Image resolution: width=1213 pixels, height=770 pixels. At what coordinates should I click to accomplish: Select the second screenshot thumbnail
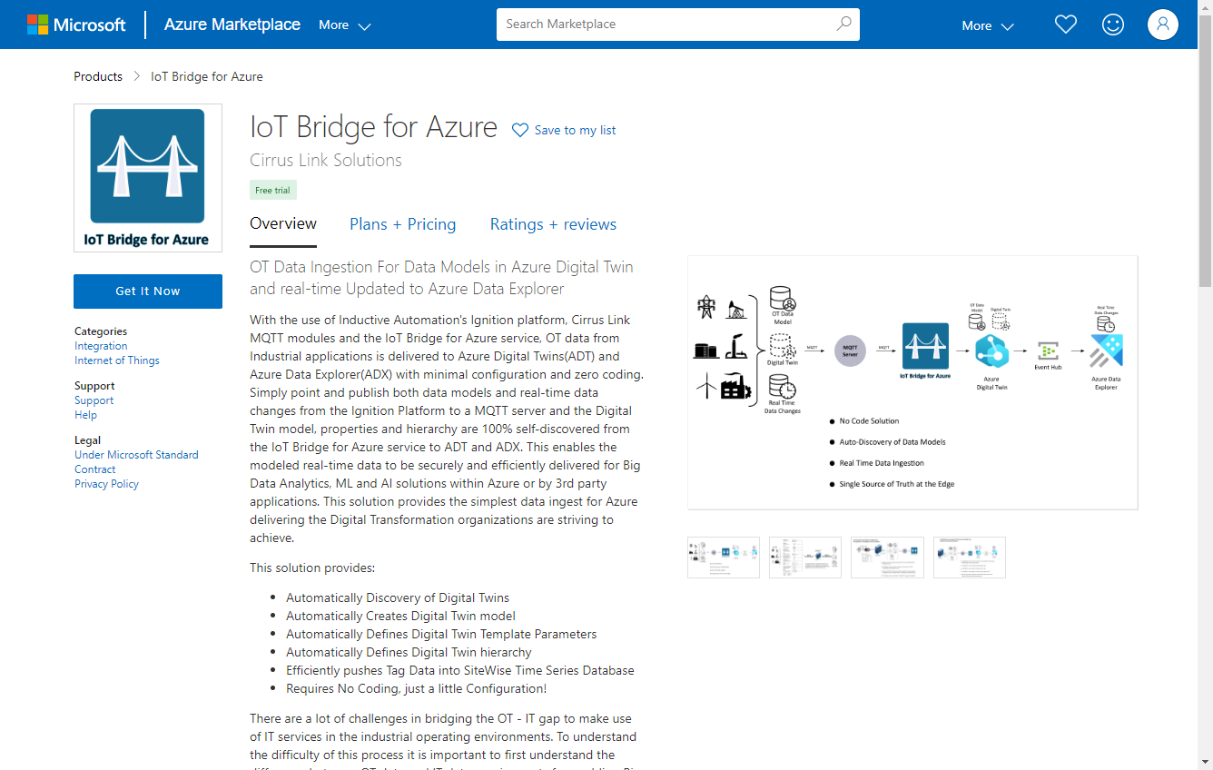[805, 557]
